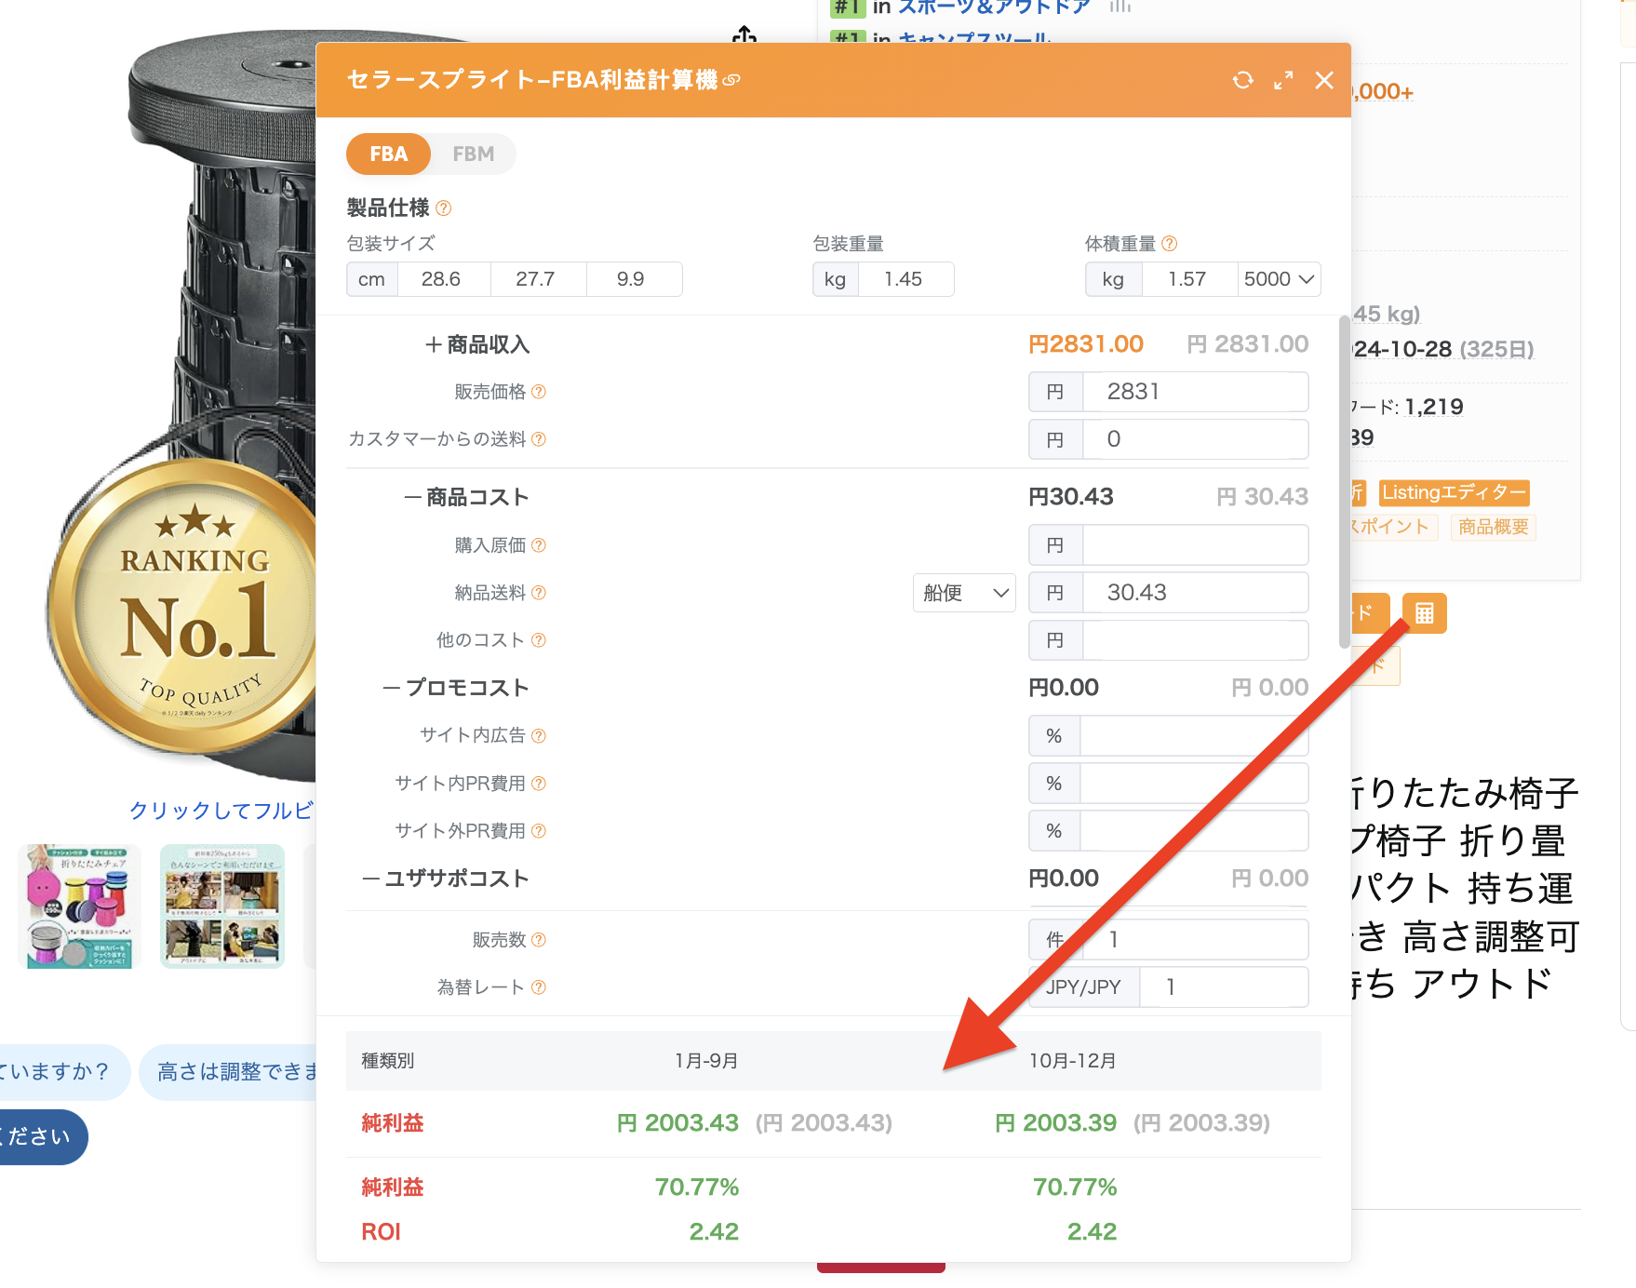Screen dimensions: 1636x1288
Task: Click the Listingエディター button
Action: pos(1454,492)
